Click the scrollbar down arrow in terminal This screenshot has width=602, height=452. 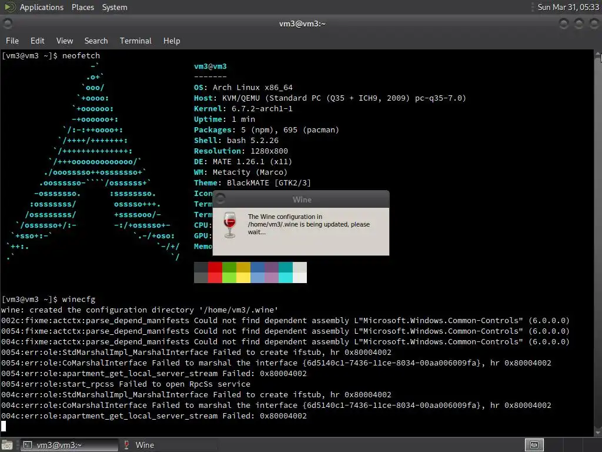598,431
